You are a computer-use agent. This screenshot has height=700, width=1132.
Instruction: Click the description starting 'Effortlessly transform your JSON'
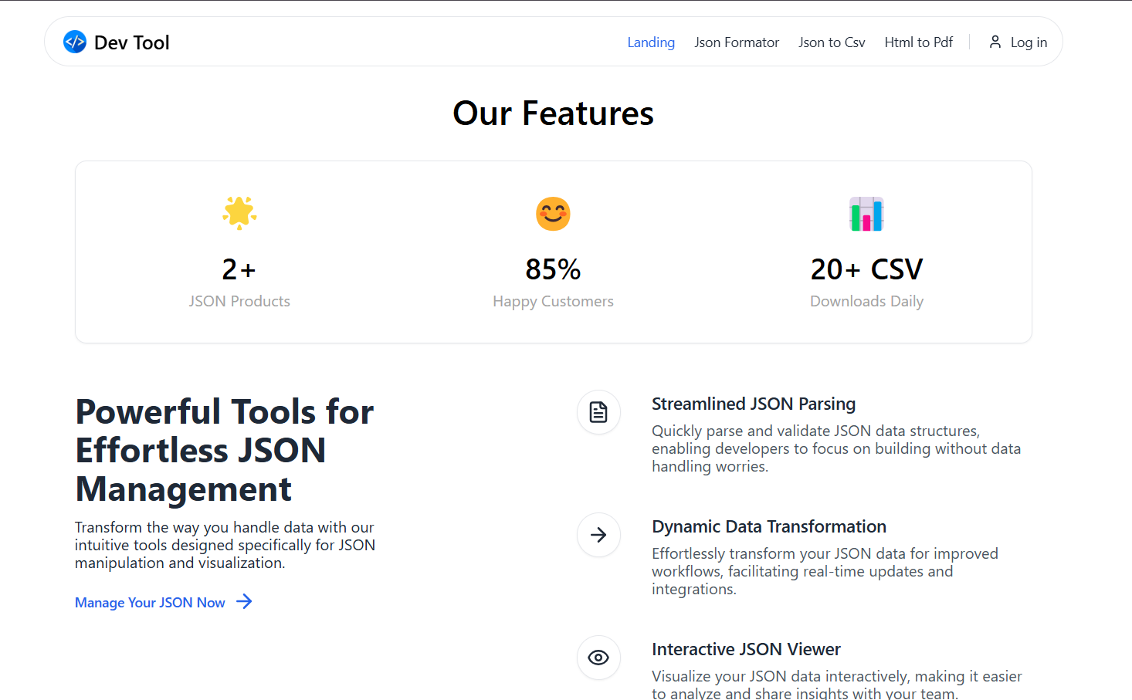(x=825, y=571)
